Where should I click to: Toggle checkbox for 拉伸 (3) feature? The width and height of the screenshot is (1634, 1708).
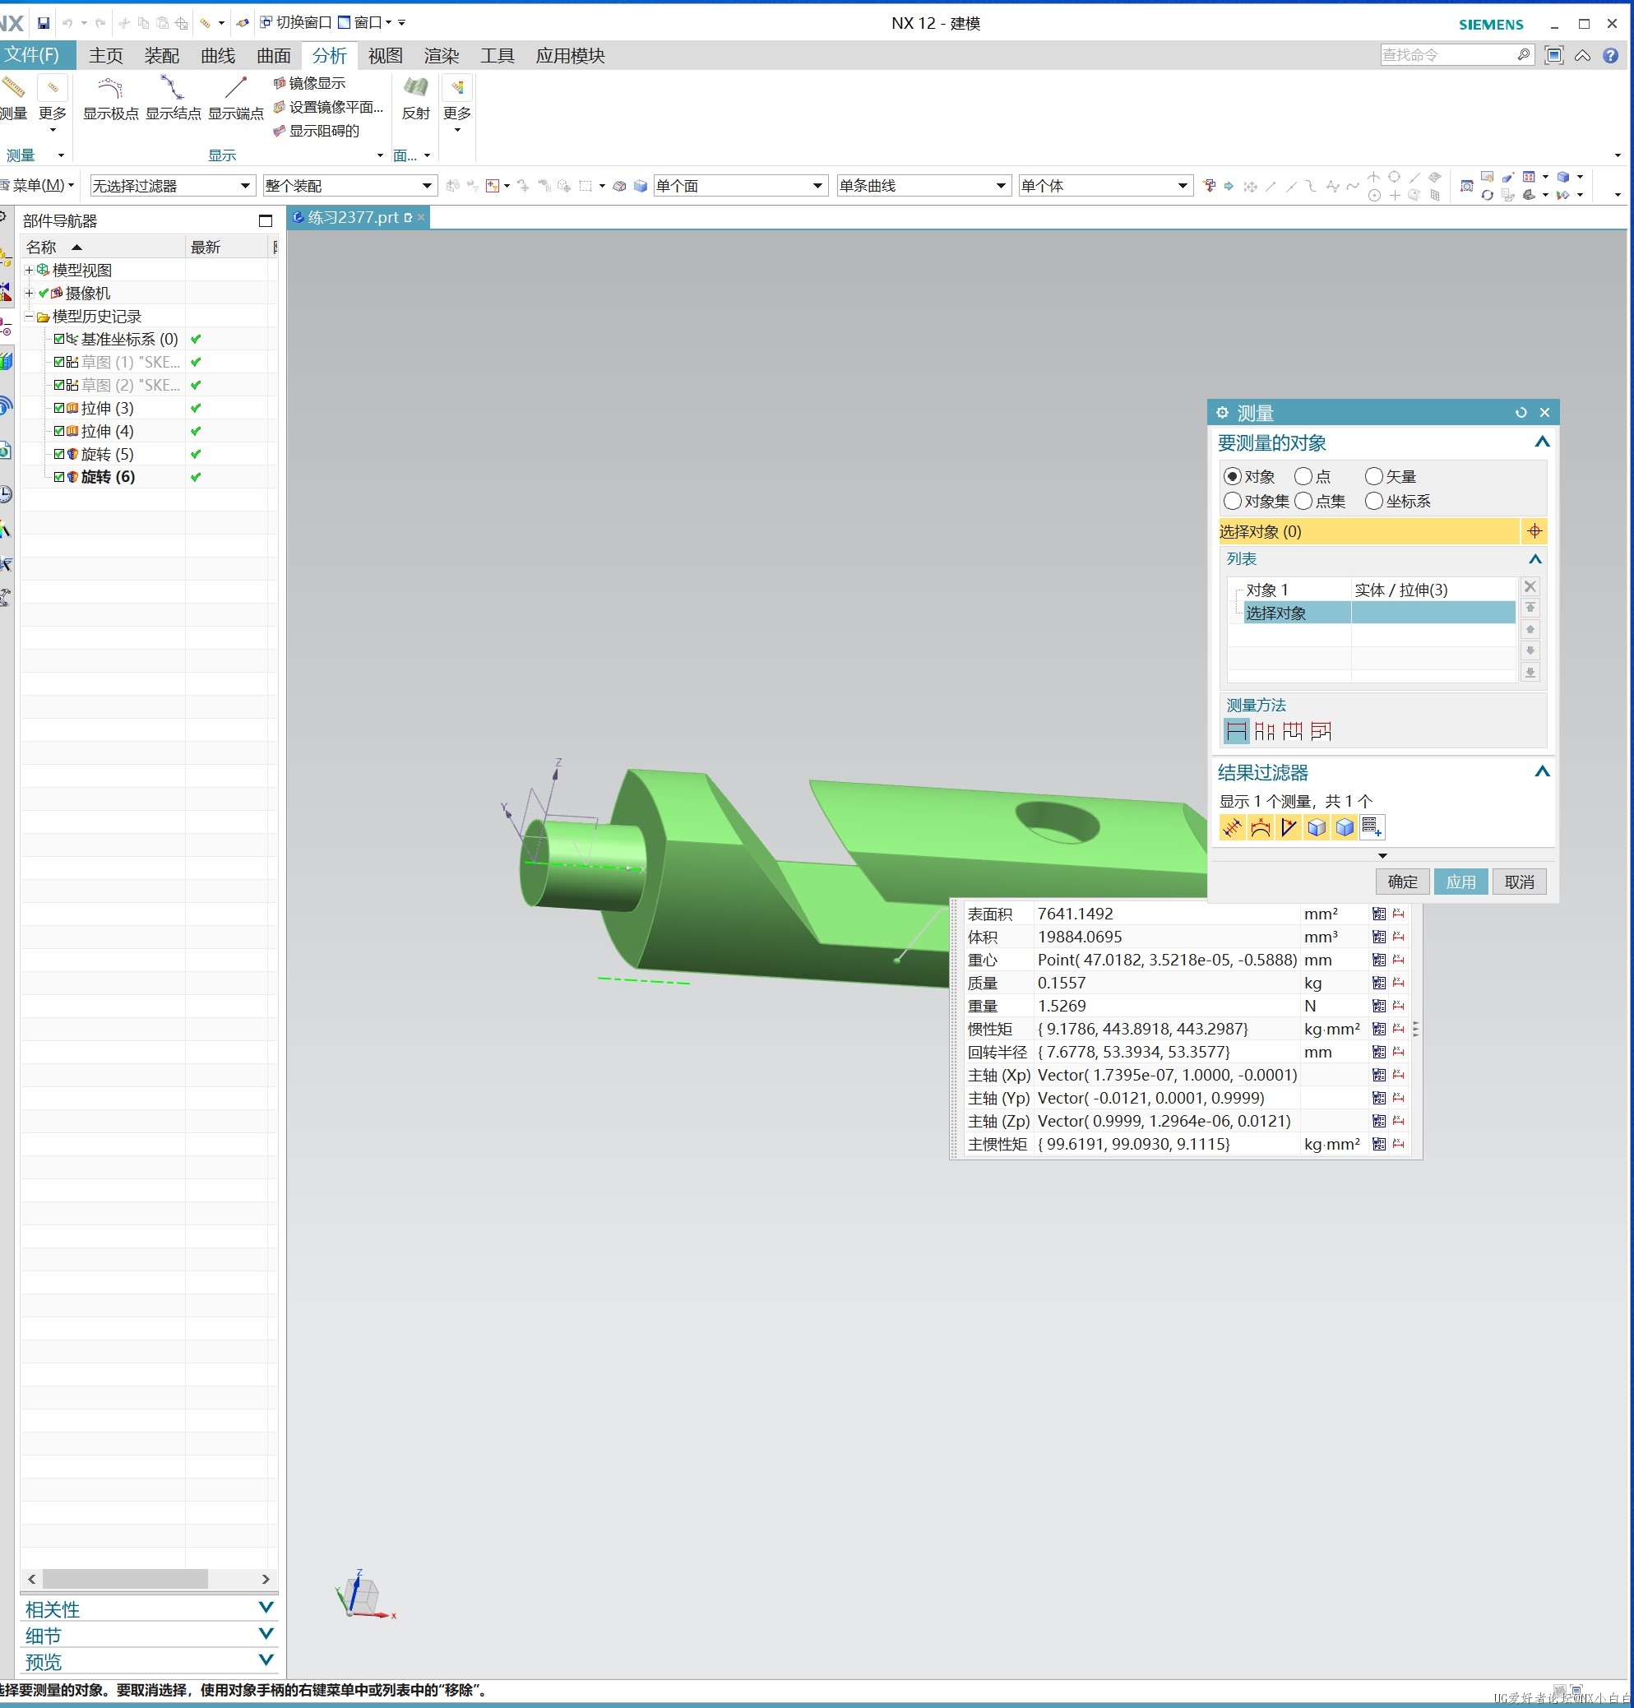(x=59, y=408)
